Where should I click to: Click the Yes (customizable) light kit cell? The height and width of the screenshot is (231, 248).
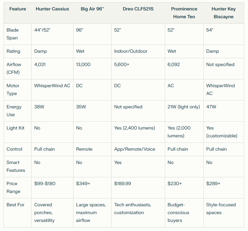click(222, 132)
